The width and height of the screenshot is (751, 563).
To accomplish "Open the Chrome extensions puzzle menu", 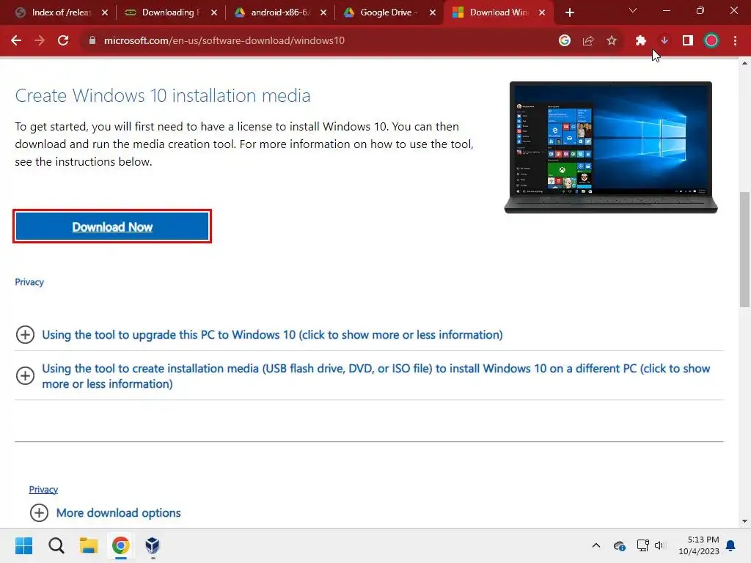I will 641,41.
